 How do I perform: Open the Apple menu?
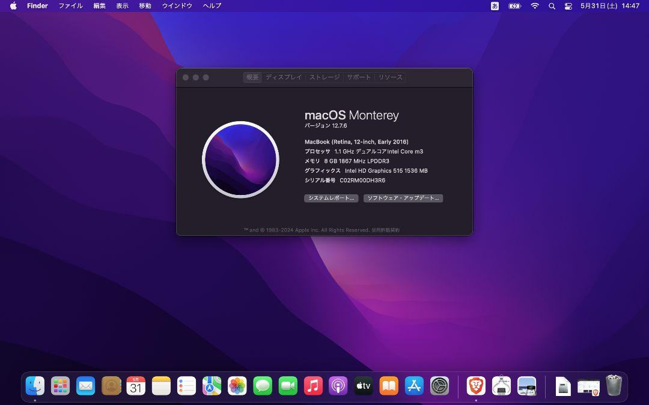[13, 6]
